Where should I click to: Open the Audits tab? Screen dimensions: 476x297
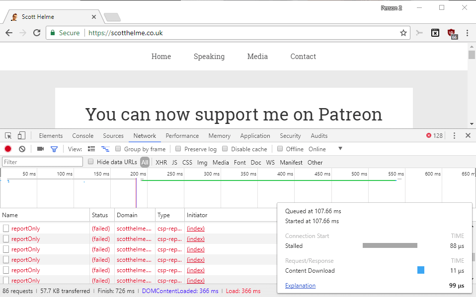click(x=319, y=136)
